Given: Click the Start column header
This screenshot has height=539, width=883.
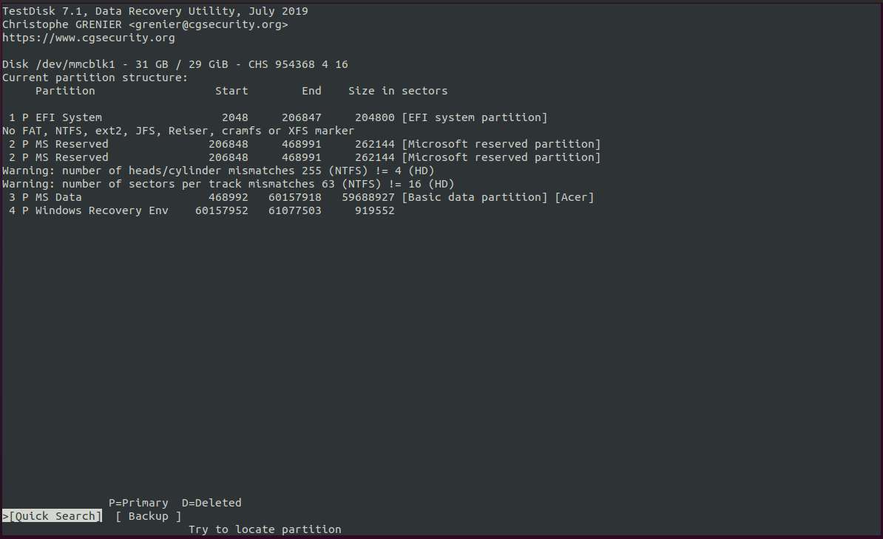Looking at the screenshot, I should pos(231,91).
